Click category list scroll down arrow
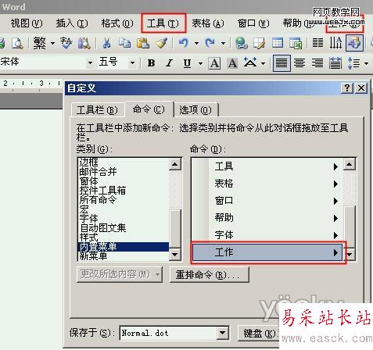373x350 pixels. tap(175, 254)
